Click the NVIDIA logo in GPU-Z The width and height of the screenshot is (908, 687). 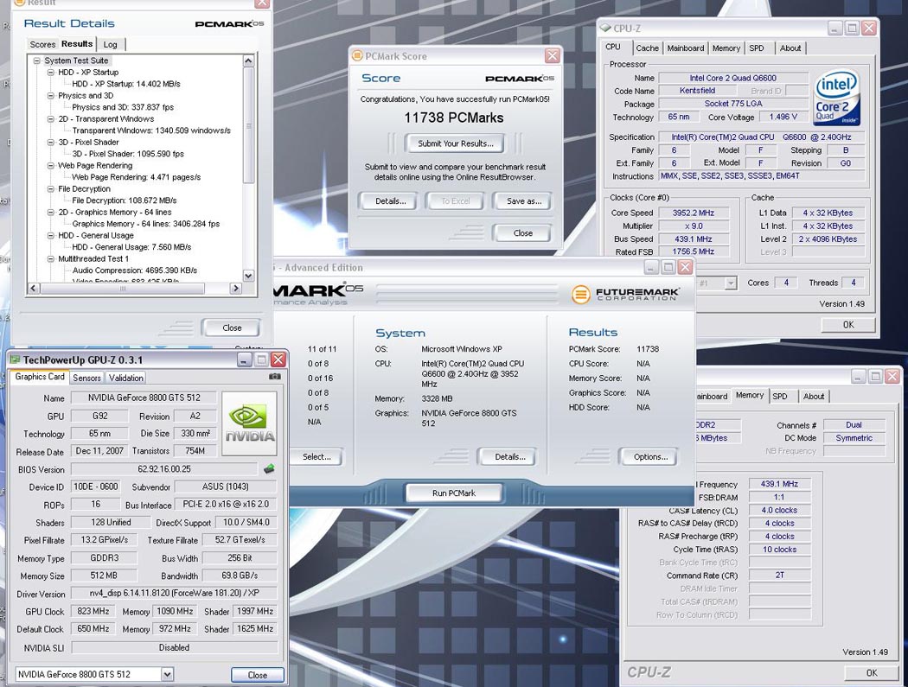[249, 423]
